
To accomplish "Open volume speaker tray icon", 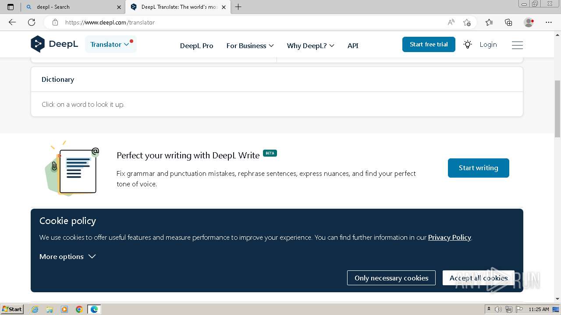I will pos(498,309).
